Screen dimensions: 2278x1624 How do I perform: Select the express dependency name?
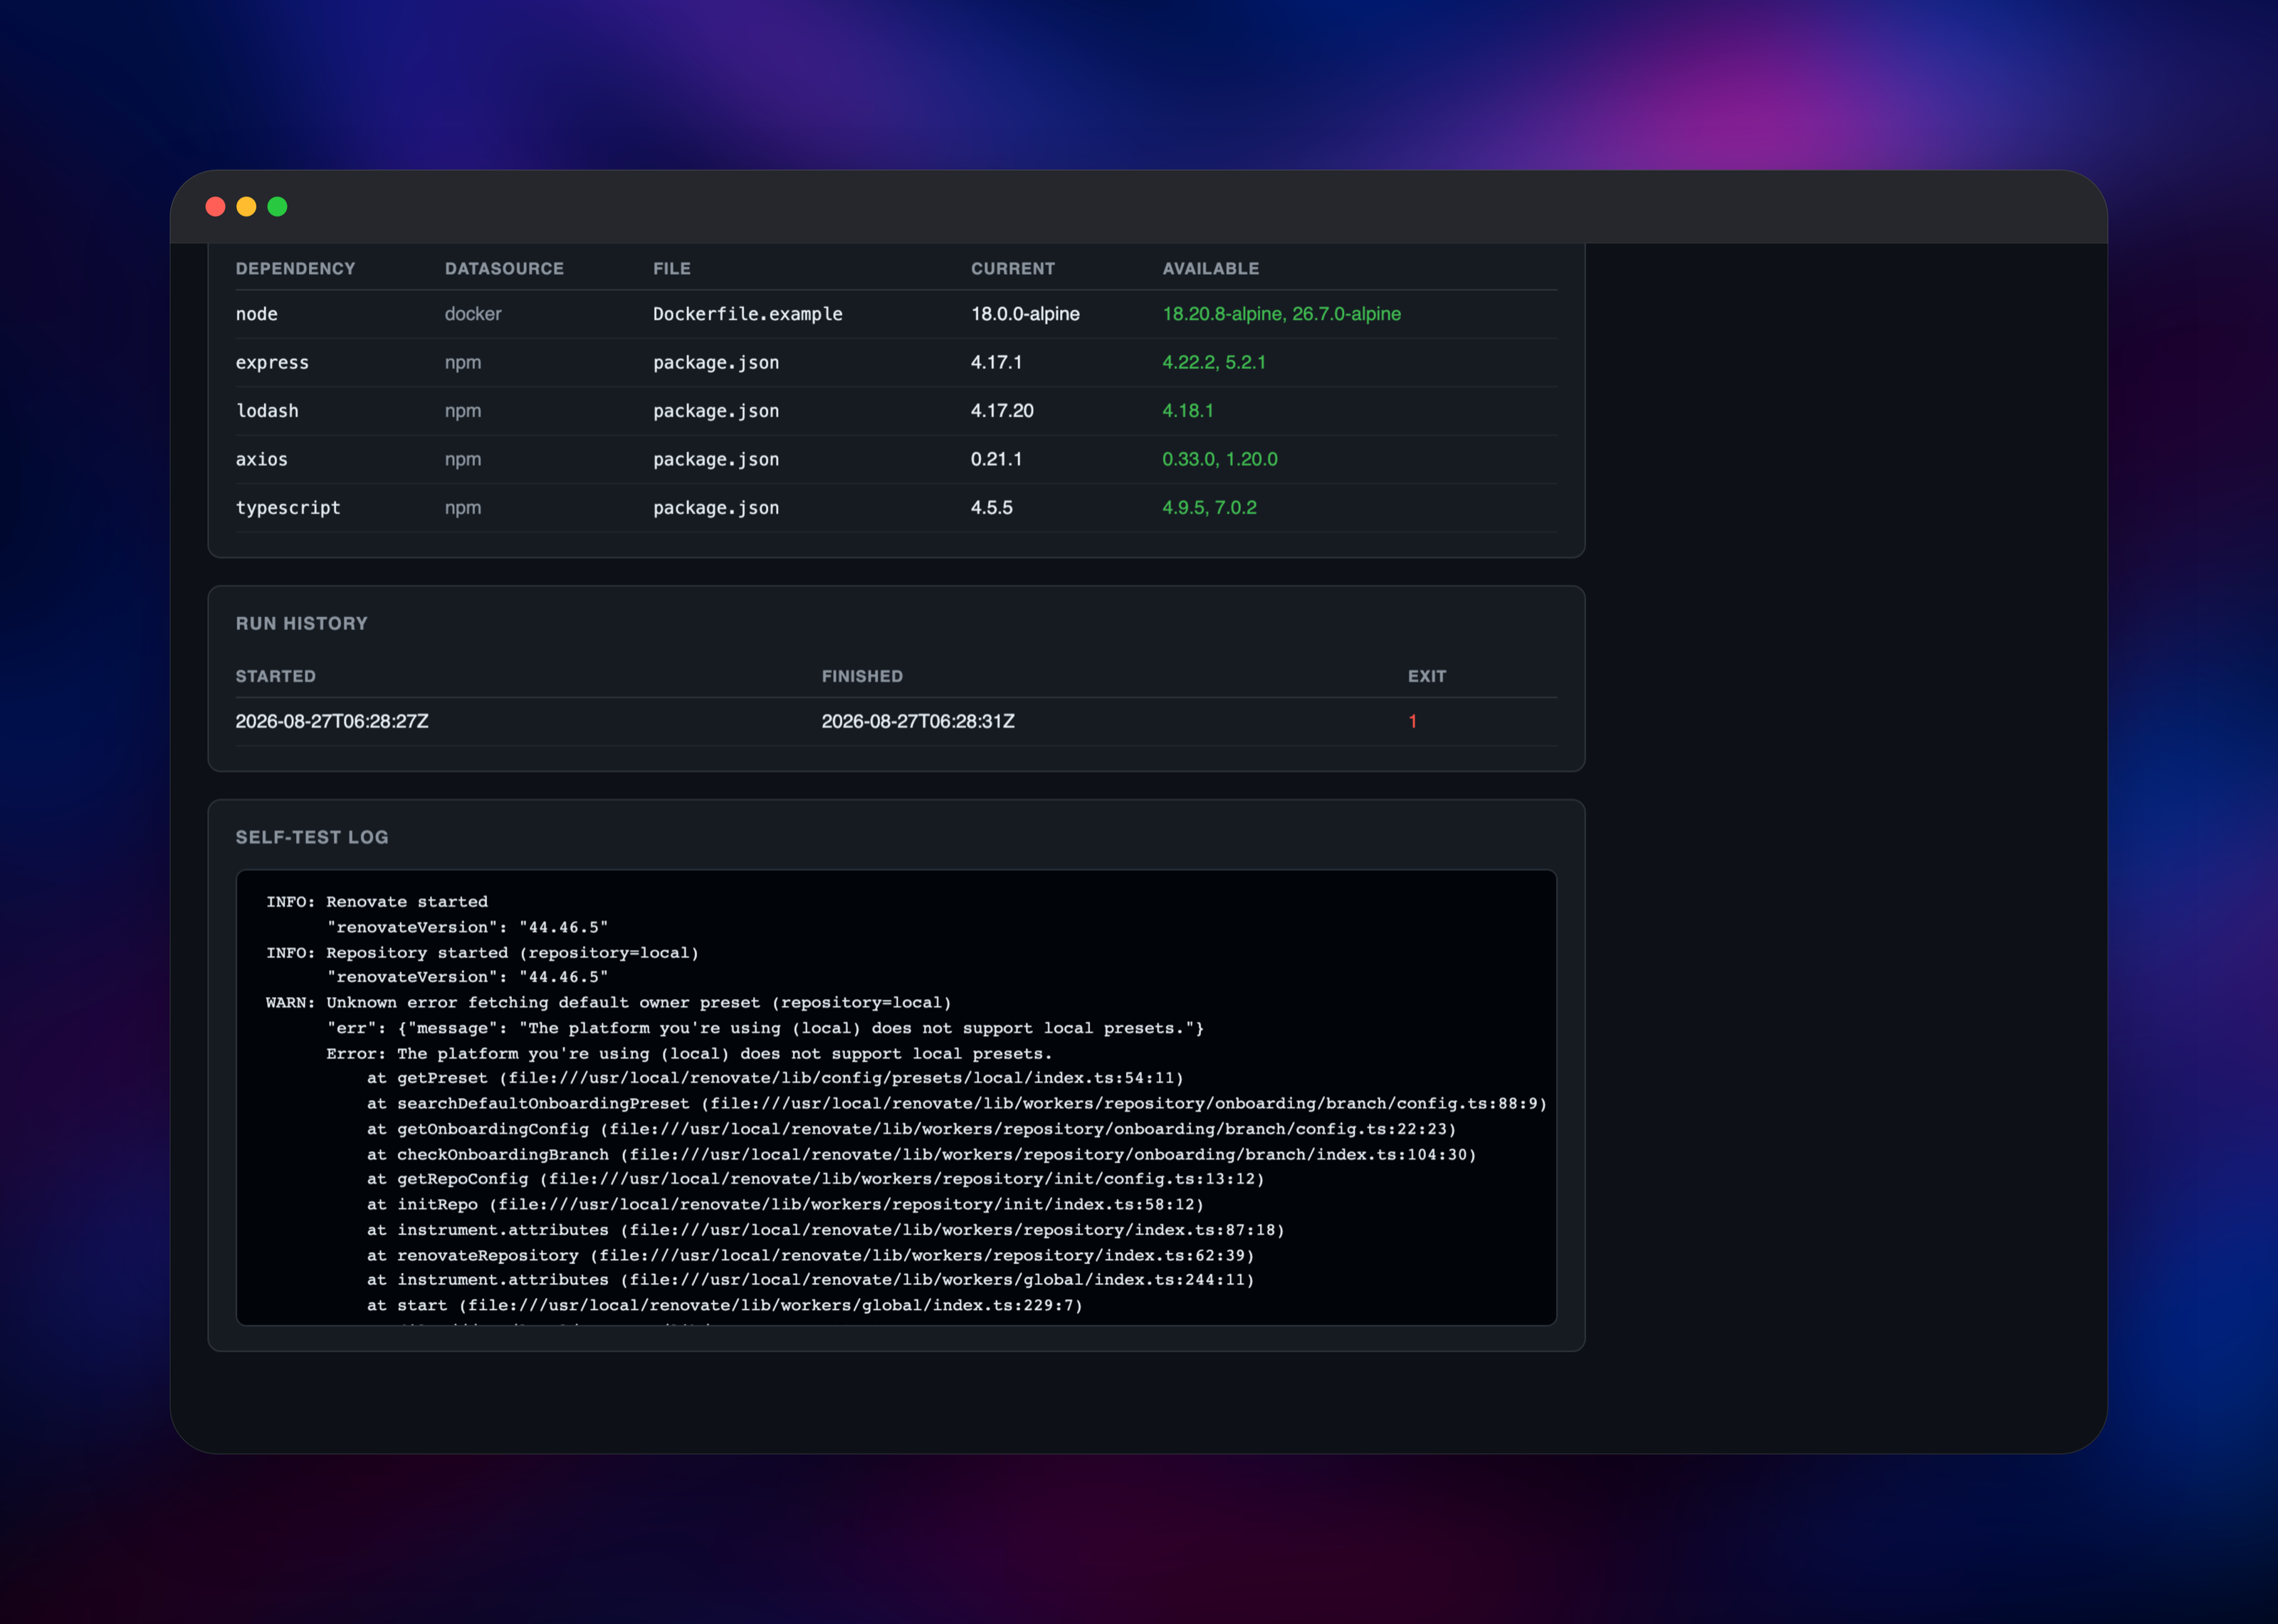click(x=272, y=363)
